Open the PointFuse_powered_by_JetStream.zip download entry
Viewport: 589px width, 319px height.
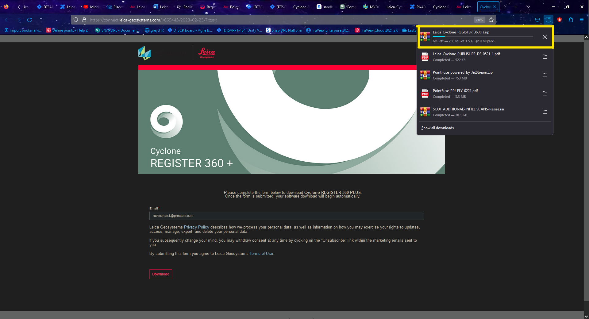click(x=479, y=75)
